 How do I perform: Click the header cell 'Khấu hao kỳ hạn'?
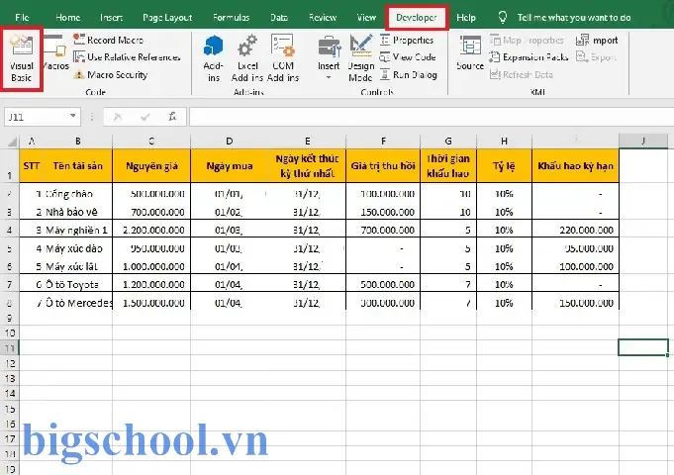tap(576, 166)
